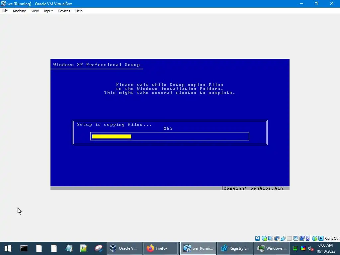Close the VirtualBox VM window
Screen dimensions: 340x255
point(332,4)
